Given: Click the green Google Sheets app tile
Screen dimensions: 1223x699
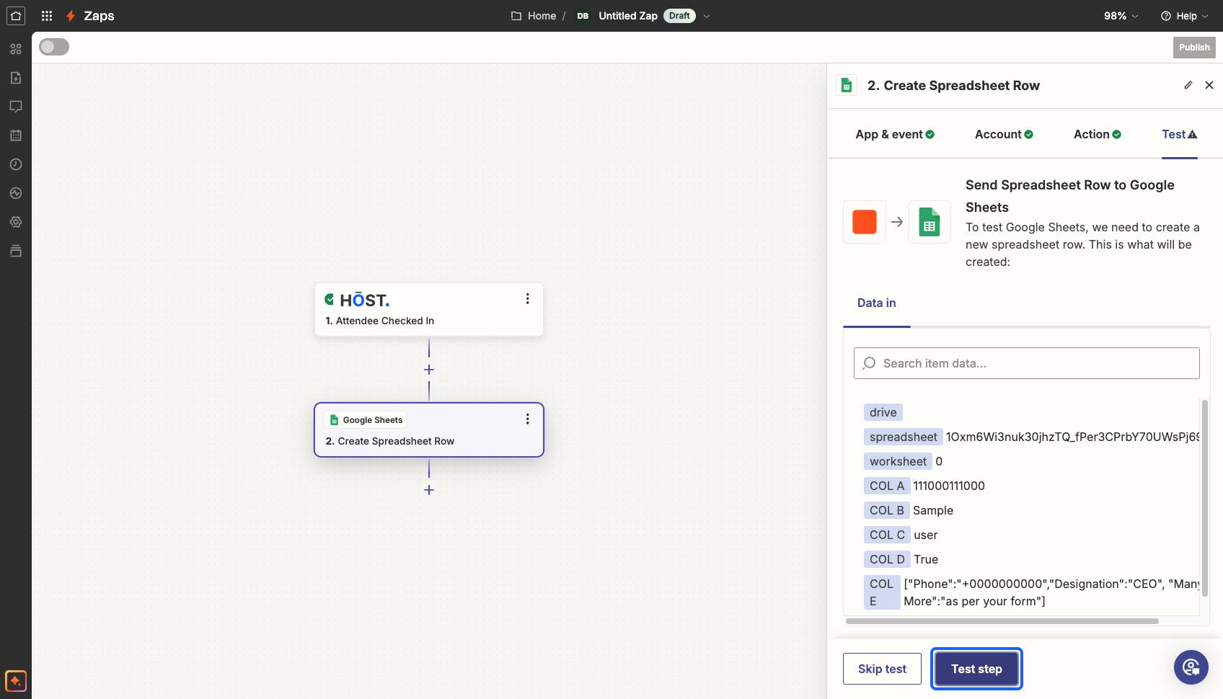Looking at the screenshot, I should click(930, 222).
